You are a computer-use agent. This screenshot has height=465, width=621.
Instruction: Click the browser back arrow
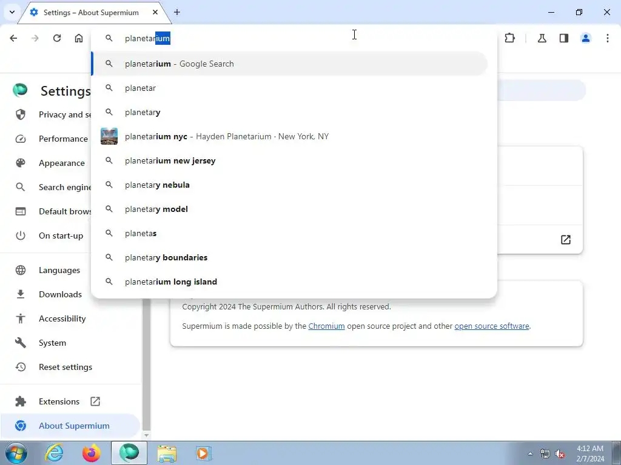click(13, 38)
